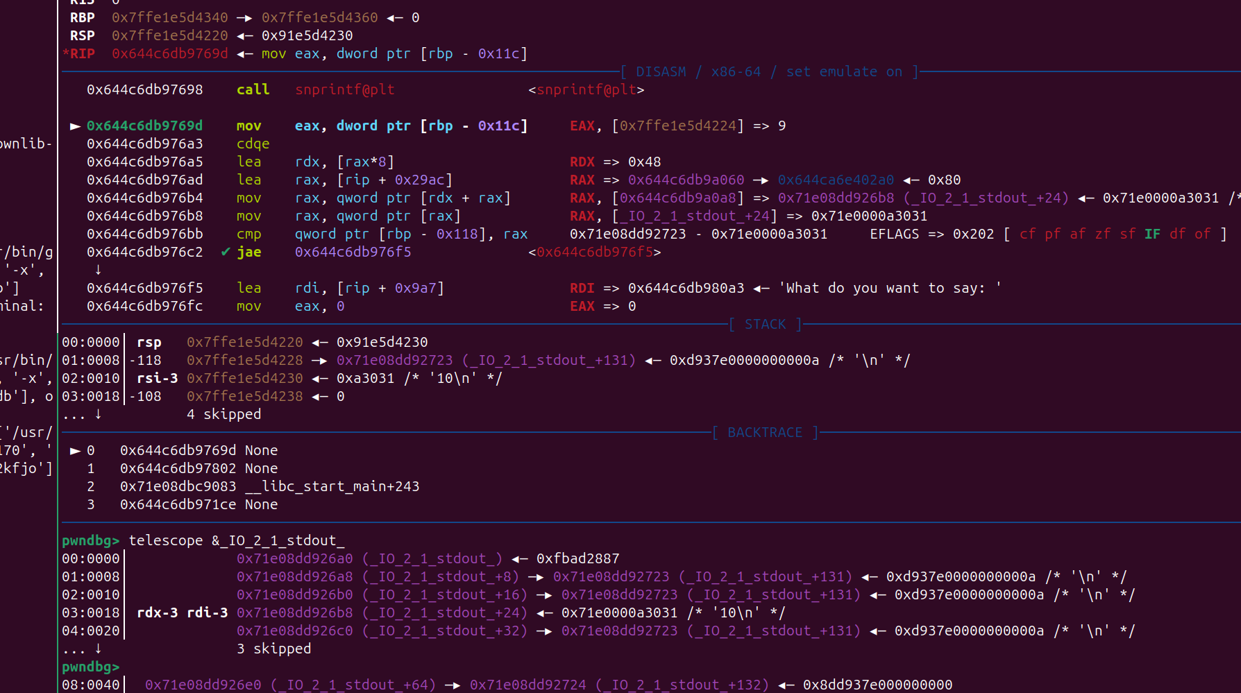Click the arrow from RAX to 0x644ca6e402a0
This screenshot has height=693, width=1241.
761,180
